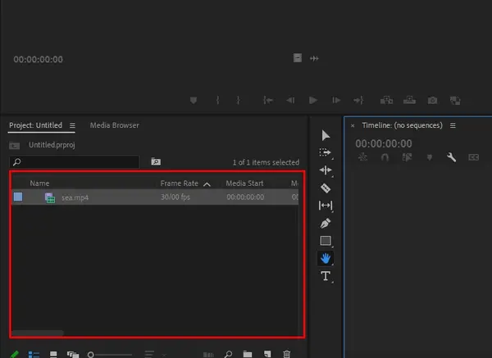Select the Track Select Forward tool
This screenshot has height=358, width=492.
pyautogui.click(x=325, y=152)
